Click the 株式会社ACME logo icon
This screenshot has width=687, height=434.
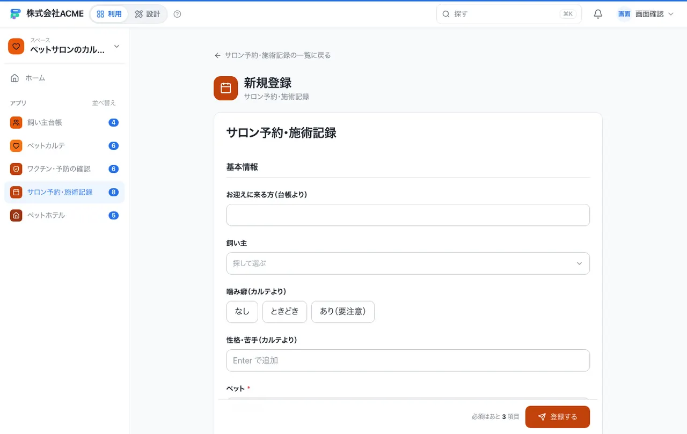(x=16, y=14)
